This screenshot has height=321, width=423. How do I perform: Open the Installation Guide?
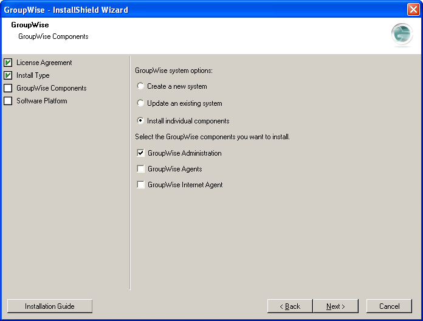50,306
